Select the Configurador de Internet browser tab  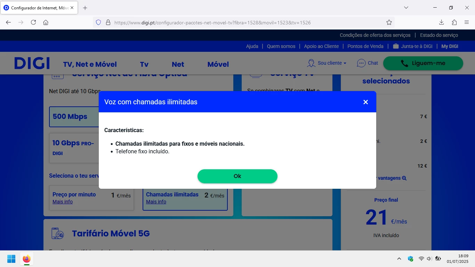[39, 8]
